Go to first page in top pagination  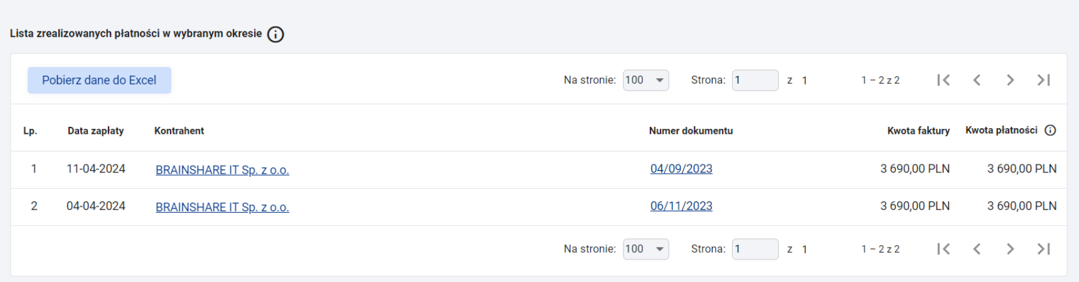[943, 80]
